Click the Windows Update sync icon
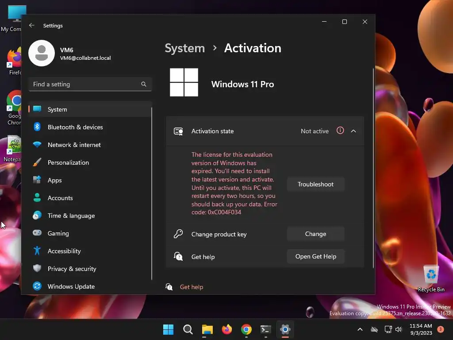The width and height of the screenshot is (453, 340). click(x=37, y=286)
